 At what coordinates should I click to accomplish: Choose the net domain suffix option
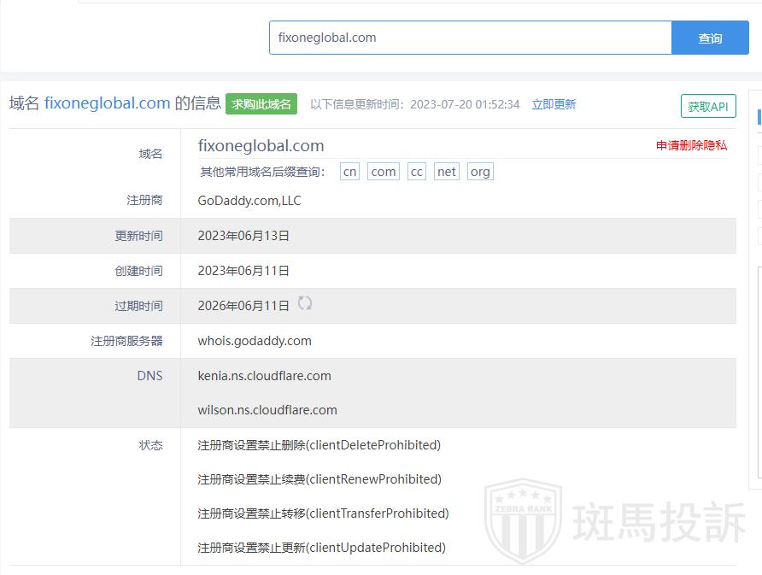(x=446, y=172)
